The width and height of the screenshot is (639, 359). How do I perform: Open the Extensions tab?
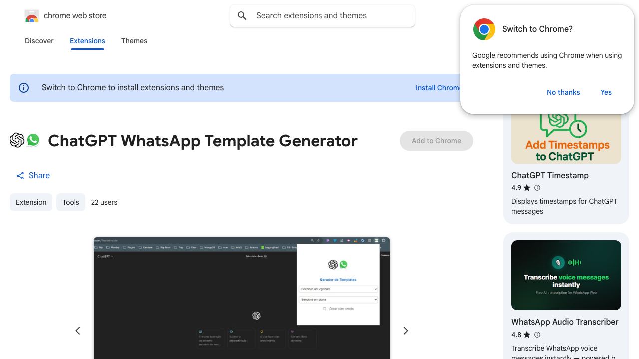(x=87, y=41)
